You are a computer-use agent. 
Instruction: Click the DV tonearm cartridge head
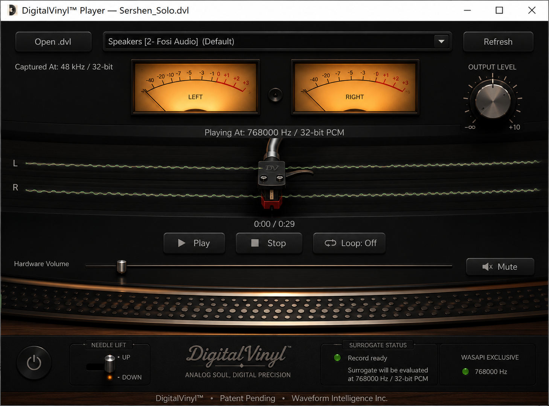click(271, 173)
